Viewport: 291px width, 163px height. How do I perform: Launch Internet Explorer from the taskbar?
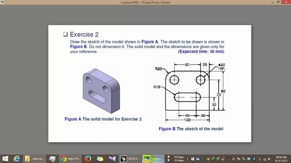click(x=17, y=159)
